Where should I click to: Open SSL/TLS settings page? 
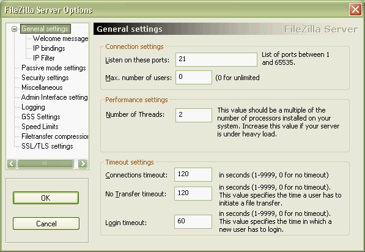(47, 146)
